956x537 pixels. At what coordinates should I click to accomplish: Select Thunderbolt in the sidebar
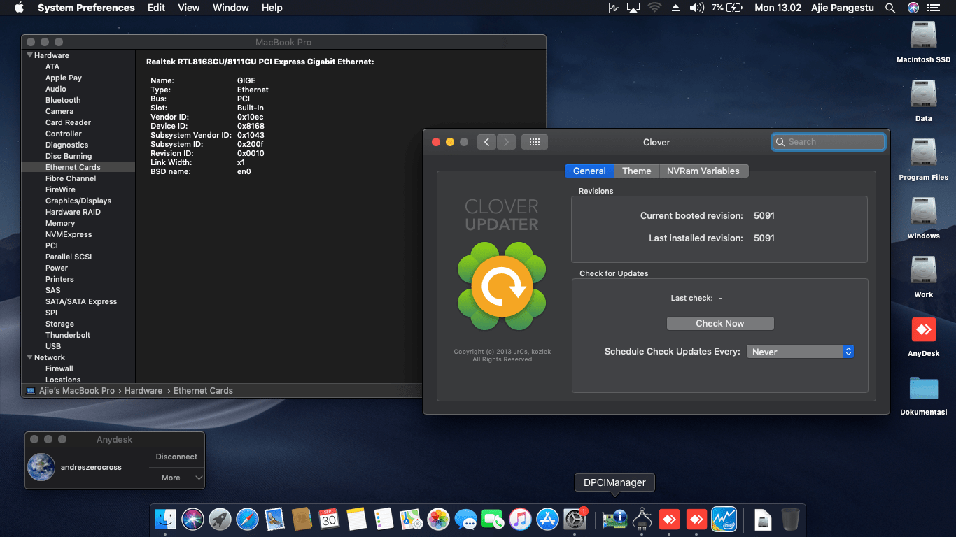68,335
